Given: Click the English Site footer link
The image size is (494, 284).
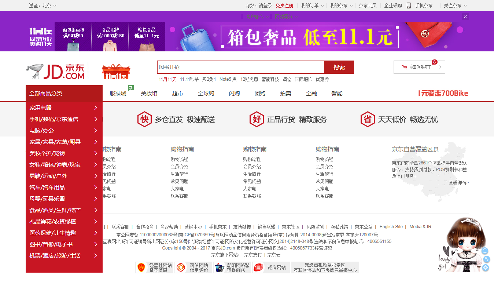Looking at the screenshot, I should 391,227.
